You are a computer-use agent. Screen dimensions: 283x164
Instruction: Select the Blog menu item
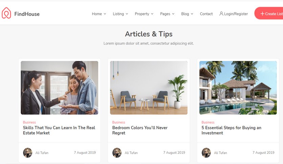(185, 14)
